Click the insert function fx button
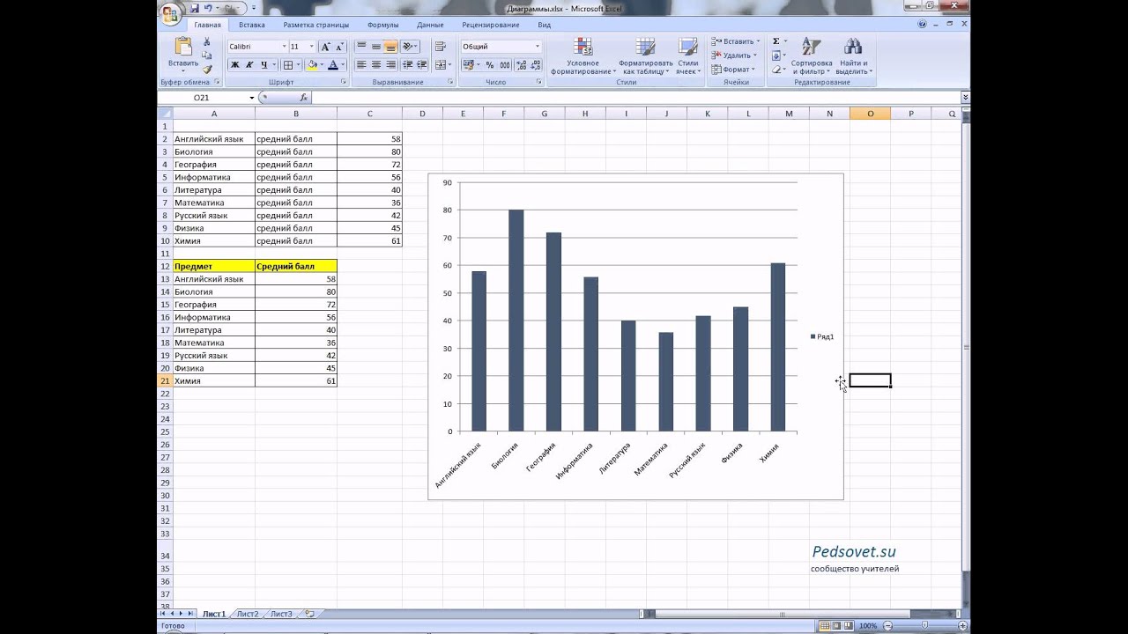The height and width of the screenshot is (634, 1128). (303, 98)
